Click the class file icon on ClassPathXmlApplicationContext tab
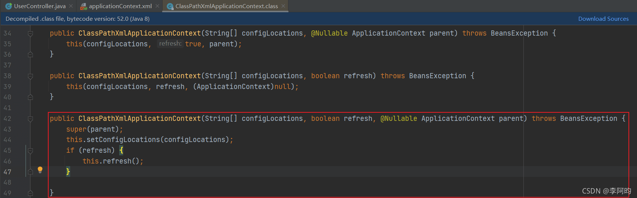This screenshot has height=198, width=637. coord(170,6)
